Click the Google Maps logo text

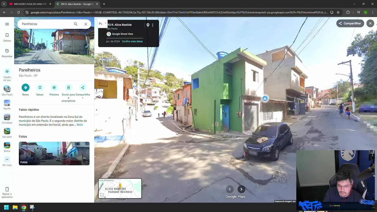tap(235, 197)
